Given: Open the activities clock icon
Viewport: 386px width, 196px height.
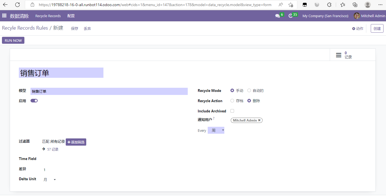Looking at the screenshot, I should pyautogui.click(x=291, y=16).
